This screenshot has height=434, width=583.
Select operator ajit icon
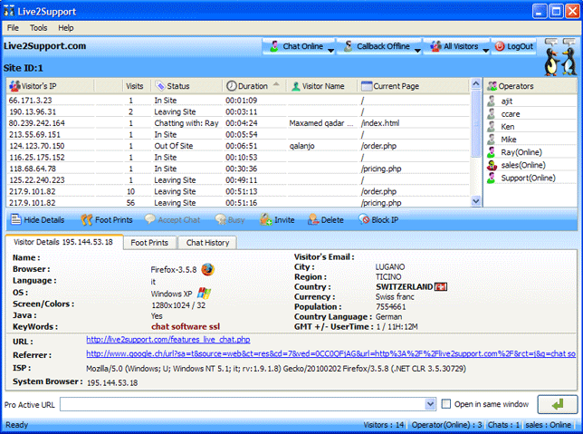tap(492, 101)
